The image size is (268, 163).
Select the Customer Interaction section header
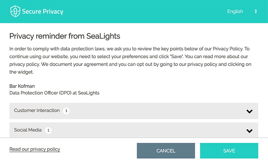[x=133, y=111]
